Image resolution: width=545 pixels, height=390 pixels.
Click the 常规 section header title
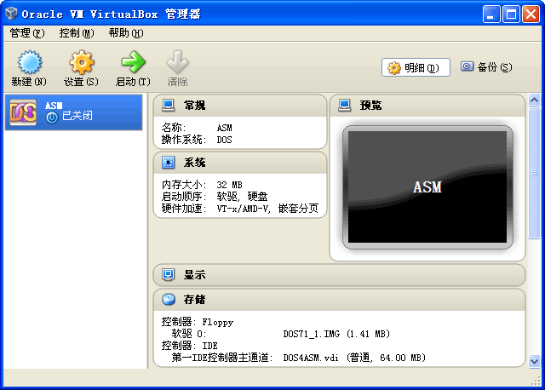(195, 106)
